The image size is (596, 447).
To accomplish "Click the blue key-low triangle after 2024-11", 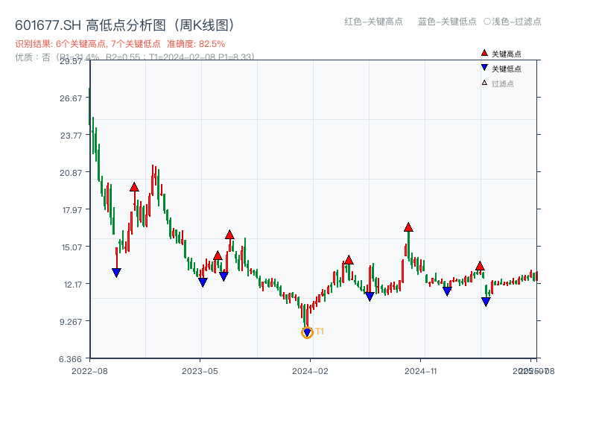I will coord(446,290).
